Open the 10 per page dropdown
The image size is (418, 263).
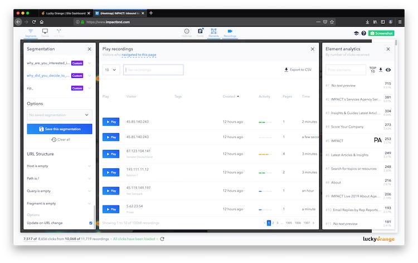pos(111,70)
